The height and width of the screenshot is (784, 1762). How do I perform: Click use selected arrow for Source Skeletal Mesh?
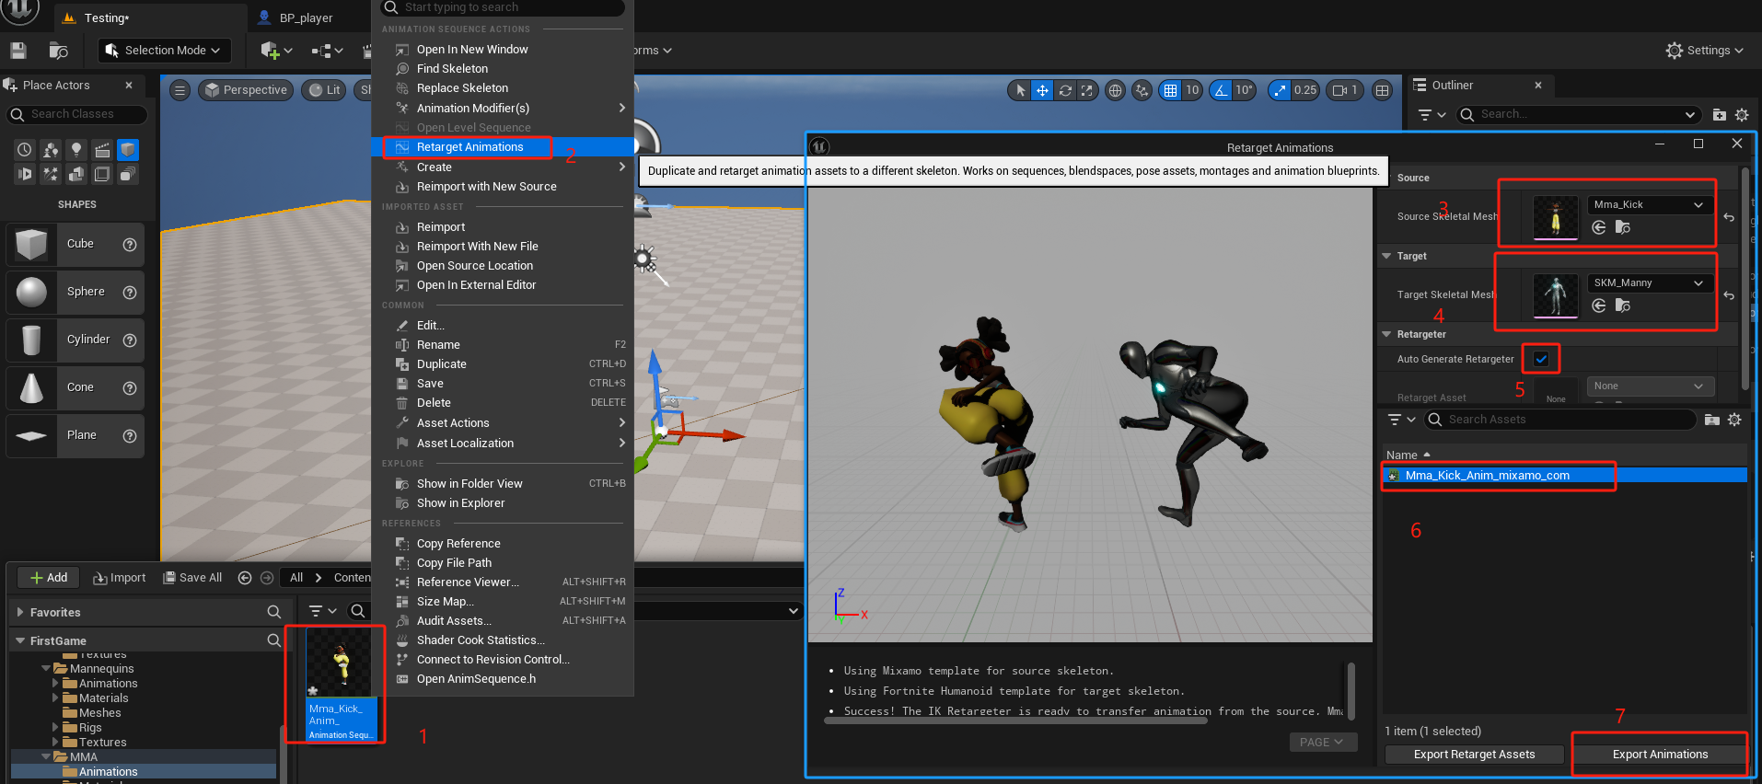[x=1599, y=227]
